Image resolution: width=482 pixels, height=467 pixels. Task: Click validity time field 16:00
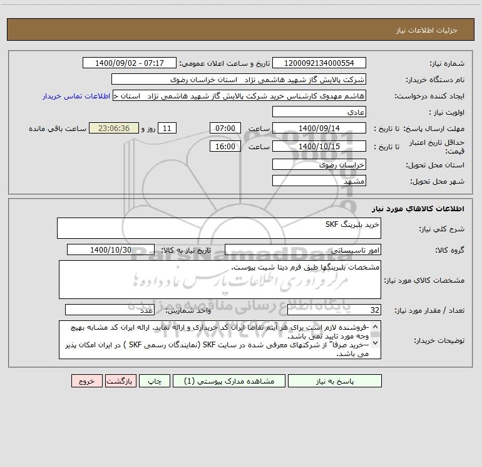pos(225,146)
